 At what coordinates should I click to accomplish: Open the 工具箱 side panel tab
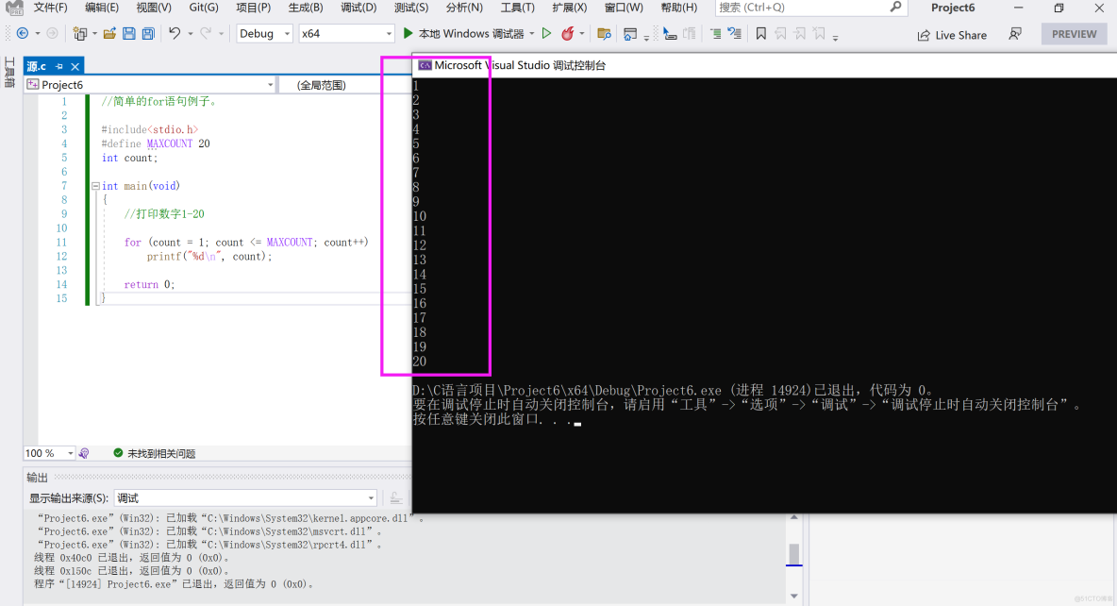[x=9, y=73]
